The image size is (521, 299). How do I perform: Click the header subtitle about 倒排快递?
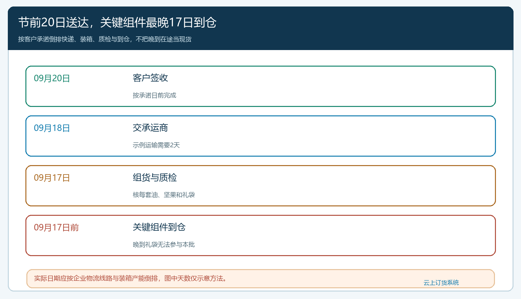[x=105, y=39]
